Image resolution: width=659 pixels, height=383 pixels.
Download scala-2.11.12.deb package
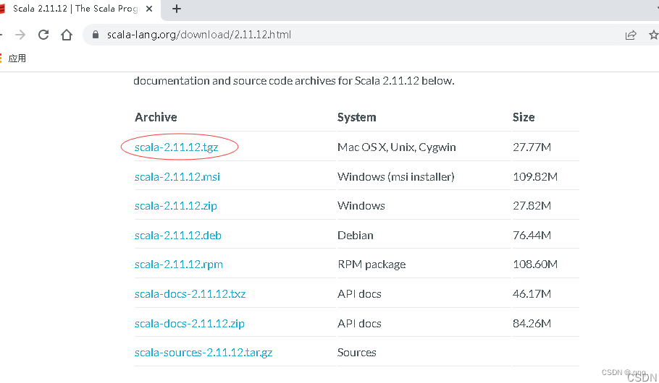(177, 236)
